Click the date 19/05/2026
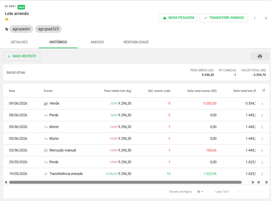The width and height of the screenshot is (271, 201). [18, 174]
